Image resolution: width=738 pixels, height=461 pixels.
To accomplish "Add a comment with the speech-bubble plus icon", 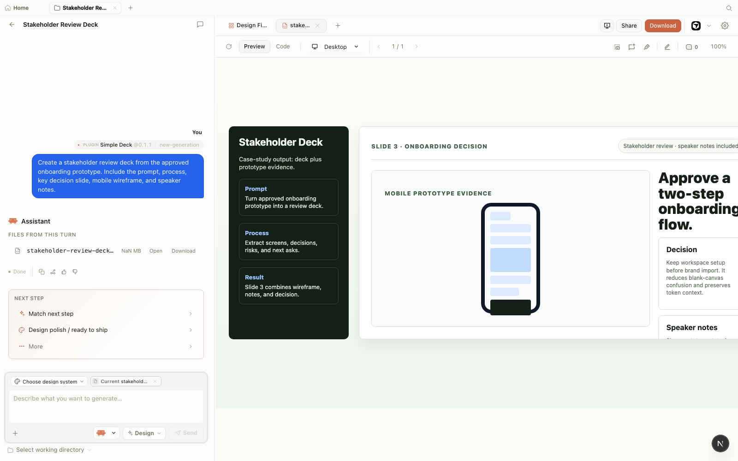I will pos(632,47).
